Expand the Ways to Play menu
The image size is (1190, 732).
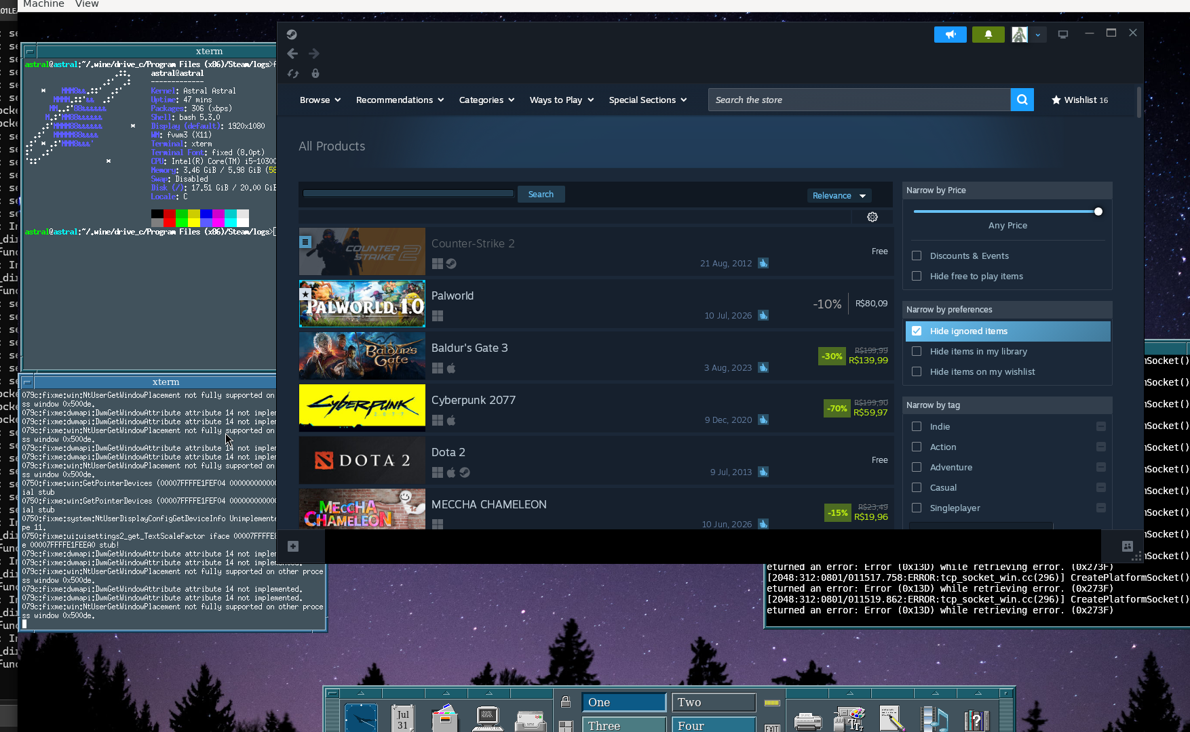click(562, 100)
